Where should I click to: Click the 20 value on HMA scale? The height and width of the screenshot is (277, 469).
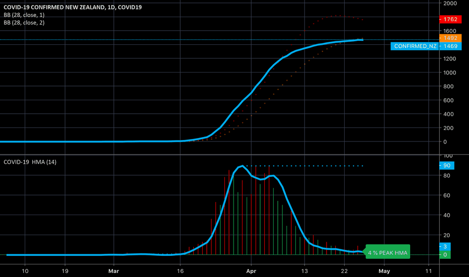pyautogui.click(x=446, y=235)
